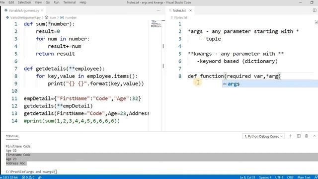Close the Notes.txt tab
This screenshot has width=318, height=179.
(190, 10)
